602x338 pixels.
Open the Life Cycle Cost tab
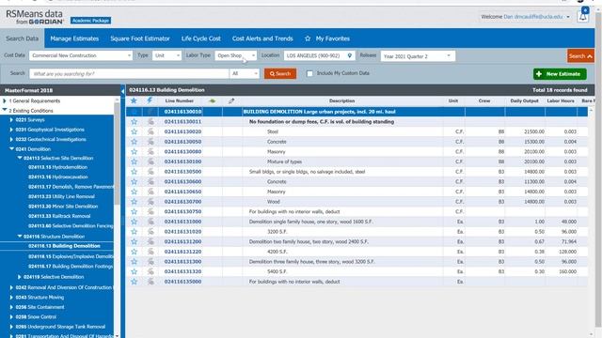200,38
